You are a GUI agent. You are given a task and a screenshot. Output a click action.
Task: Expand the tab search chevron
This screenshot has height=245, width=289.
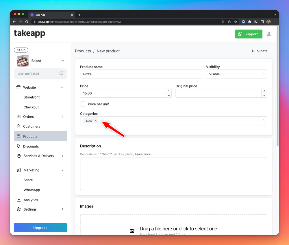pos(275,15)
